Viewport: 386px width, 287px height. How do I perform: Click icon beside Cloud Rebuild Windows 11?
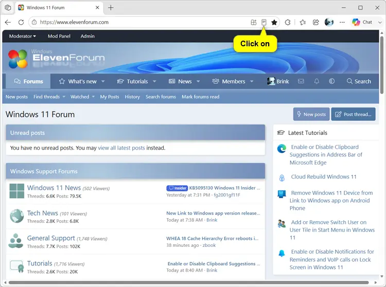pyautogui.click(x=282, y=177)
